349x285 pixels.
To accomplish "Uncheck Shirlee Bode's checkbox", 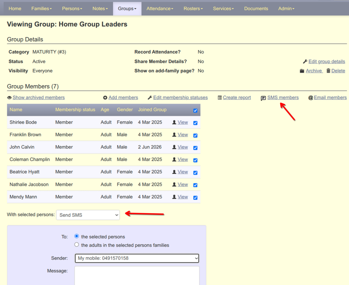I will 195,123.
